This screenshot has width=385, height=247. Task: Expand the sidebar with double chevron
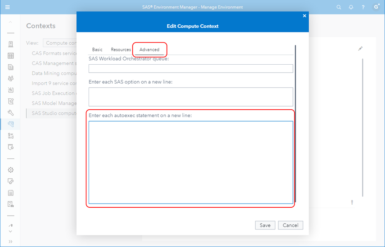(x=10, y=242)
